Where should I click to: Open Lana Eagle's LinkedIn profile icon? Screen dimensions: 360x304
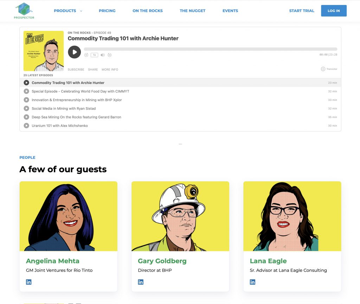252,282
